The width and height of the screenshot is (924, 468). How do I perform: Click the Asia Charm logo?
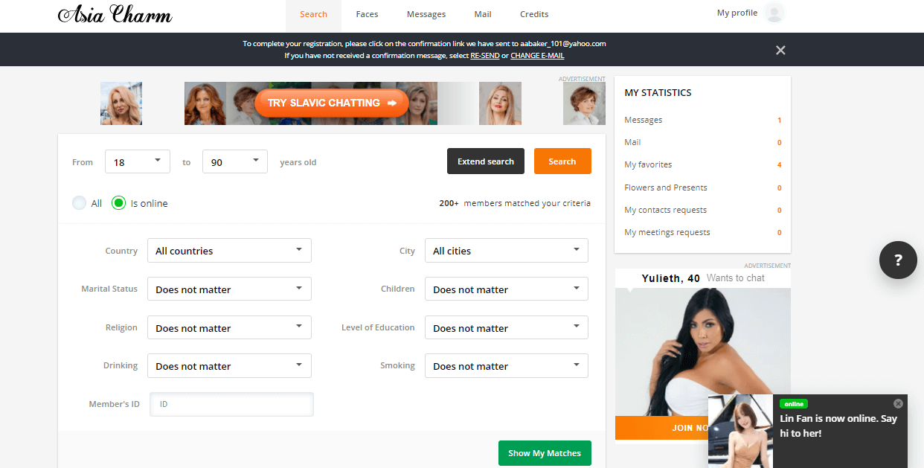pyautogui.click(x=115, y=14)
